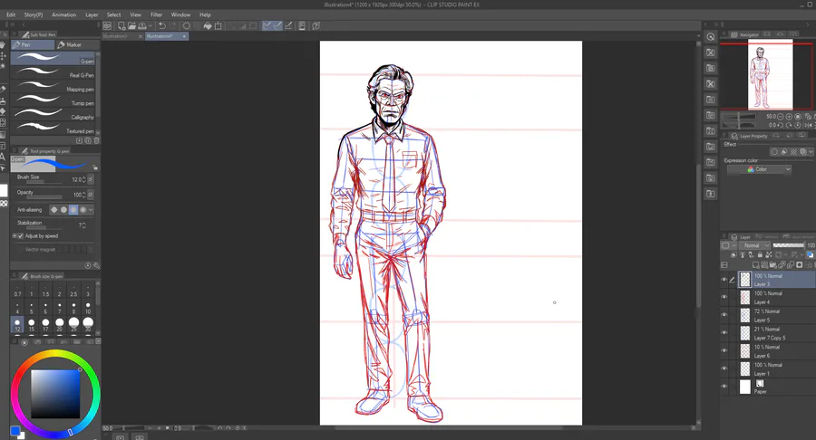Click Zoom out icon in Navigator
The height and width of the screenshot is (440, 816).
780,117
